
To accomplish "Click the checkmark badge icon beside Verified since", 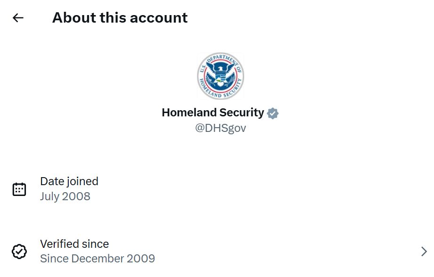I will pyautogui.click(x=19, y=252).
